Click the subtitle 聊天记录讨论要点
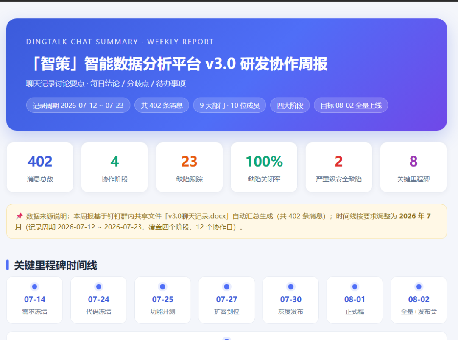Screen dimensions: 458x340 point(55,84)
